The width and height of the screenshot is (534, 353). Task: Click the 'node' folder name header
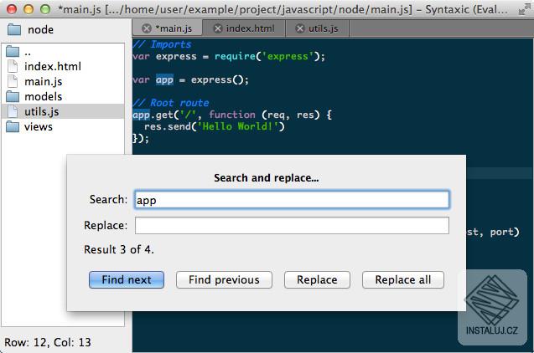pos(40,29)
